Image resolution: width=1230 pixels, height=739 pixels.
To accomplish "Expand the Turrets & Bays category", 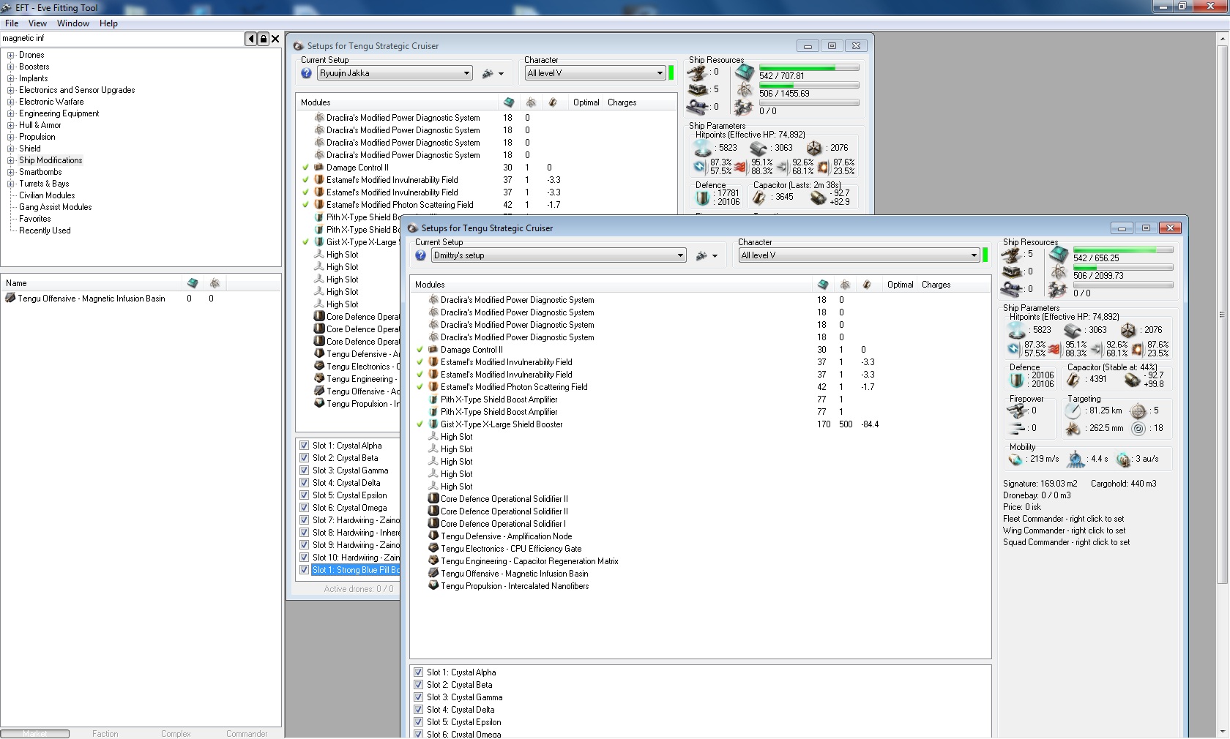I will click(x=11, y=184).
